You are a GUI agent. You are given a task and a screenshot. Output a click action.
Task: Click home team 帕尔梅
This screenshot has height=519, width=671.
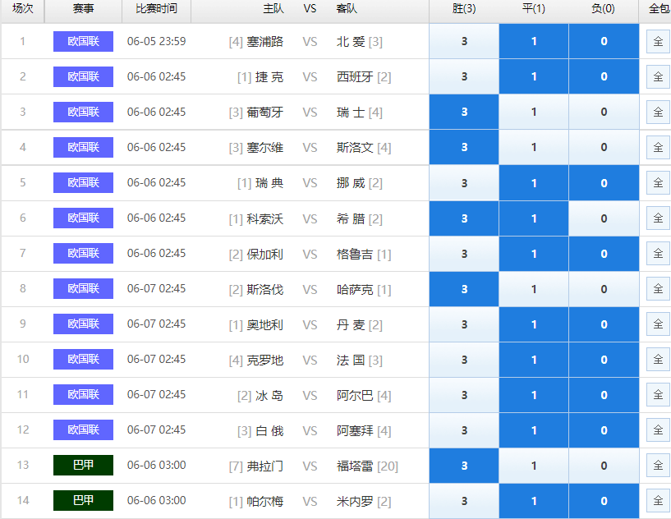pyautogui.click(x=265, y=502)
